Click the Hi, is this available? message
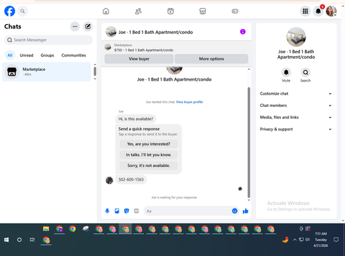The image size is (345, 256). coord(136,119)
